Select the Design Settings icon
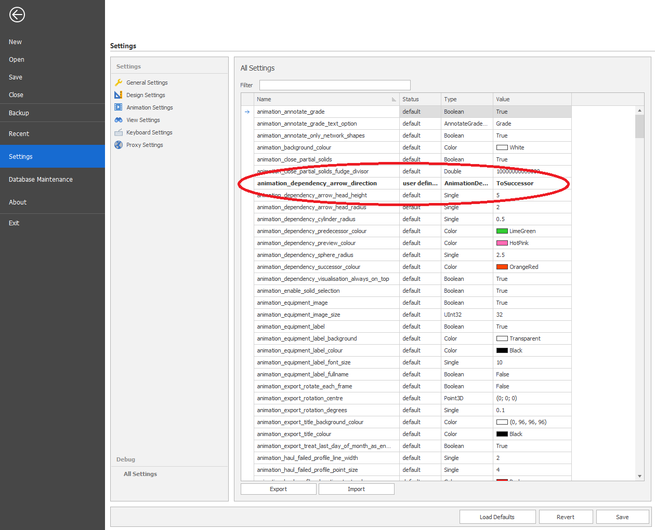This screenshot has height=530, width=655. tap(119, 95)
